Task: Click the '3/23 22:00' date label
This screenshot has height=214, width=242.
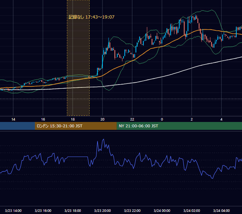Action: pos(132,210)
